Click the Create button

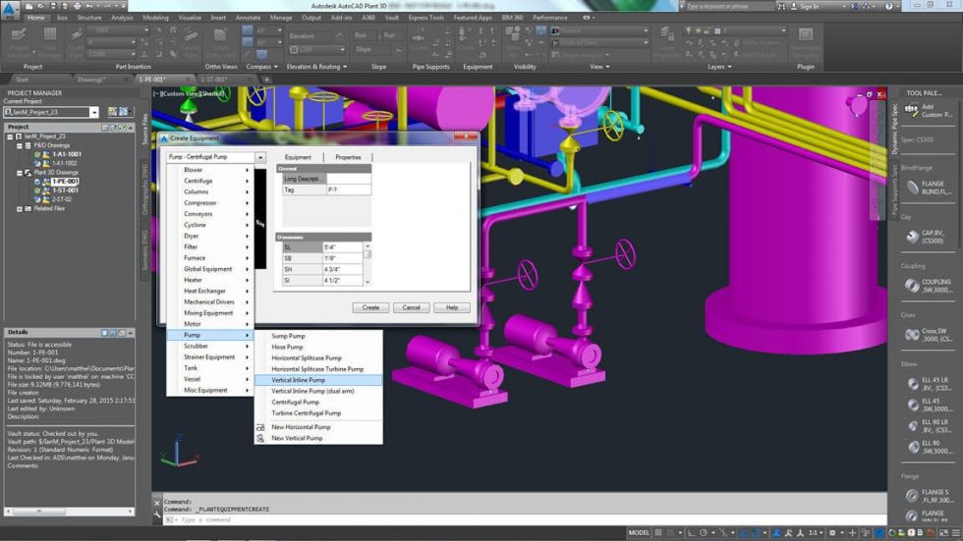click(370, 307)
